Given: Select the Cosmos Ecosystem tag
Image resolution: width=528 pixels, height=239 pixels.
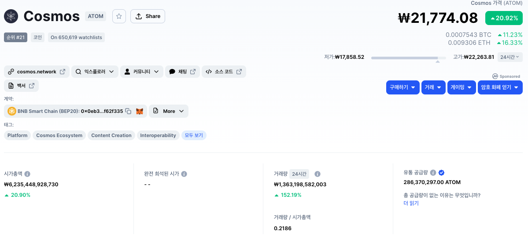Looking at the screenshot, I should pyautogui.click(x=59, y=135).
